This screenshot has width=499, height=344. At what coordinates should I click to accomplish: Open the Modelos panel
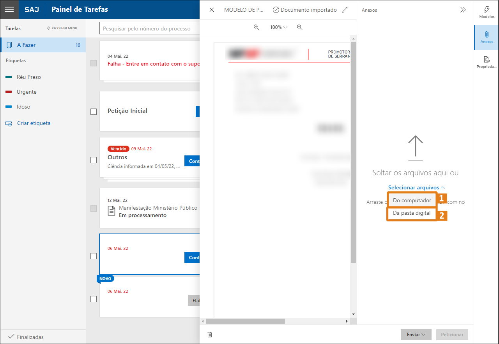point(487,12)
